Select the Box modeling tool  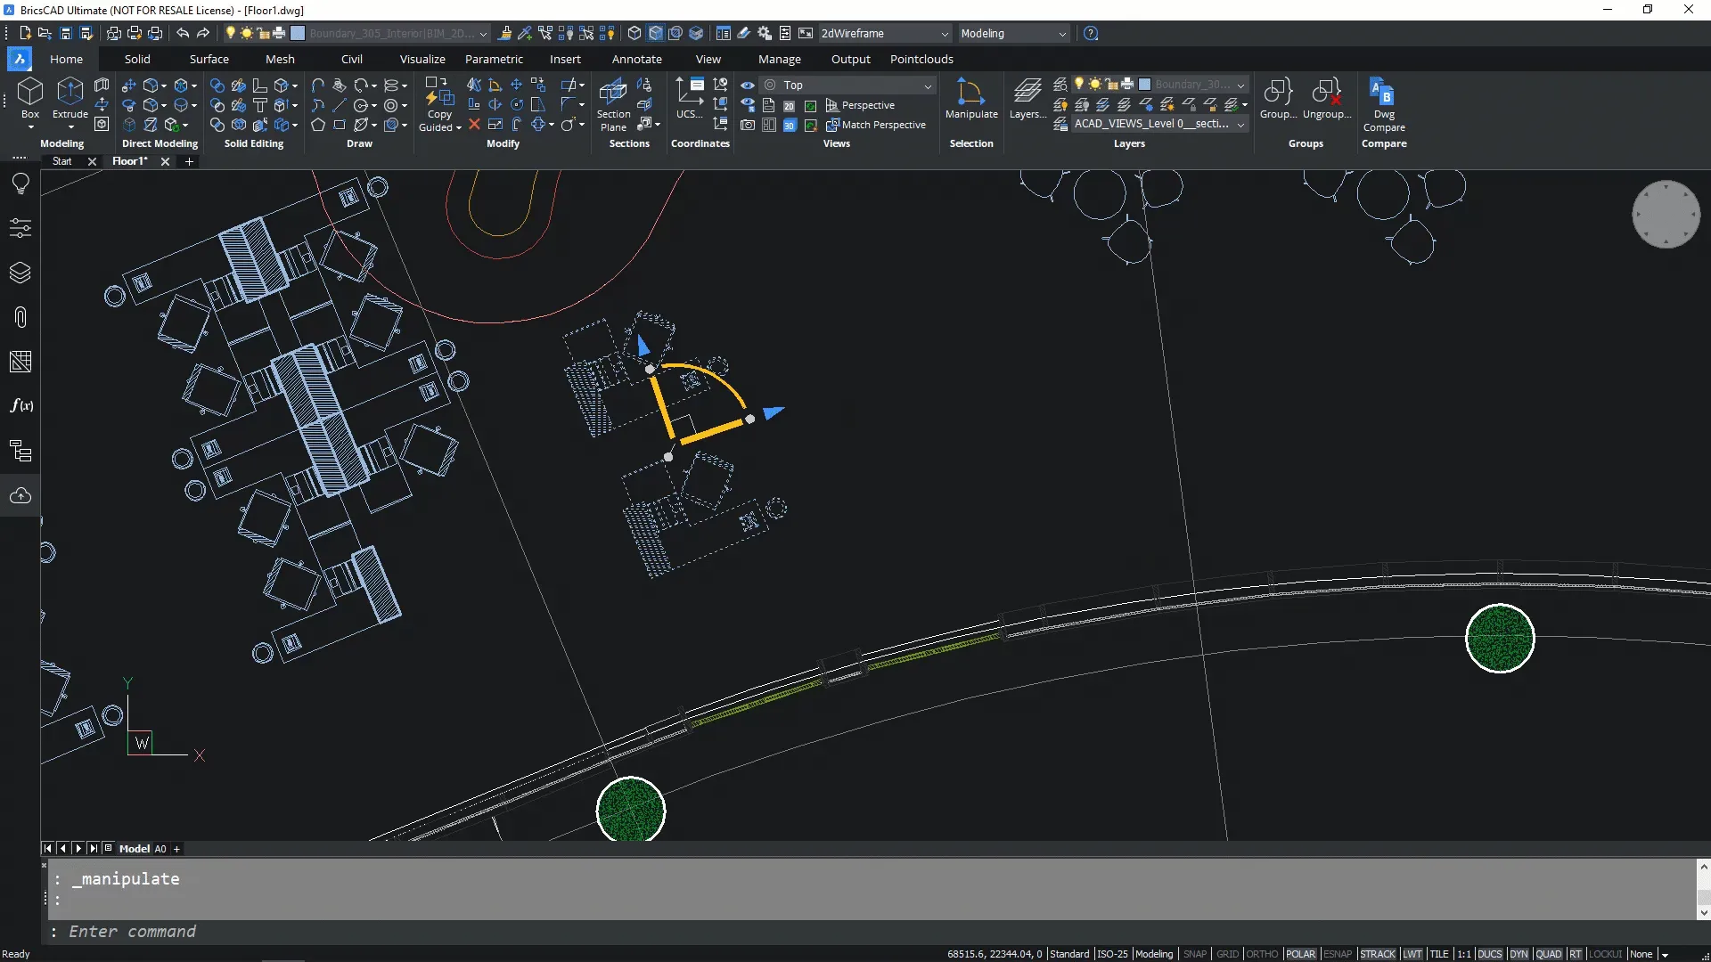point(29,97)
